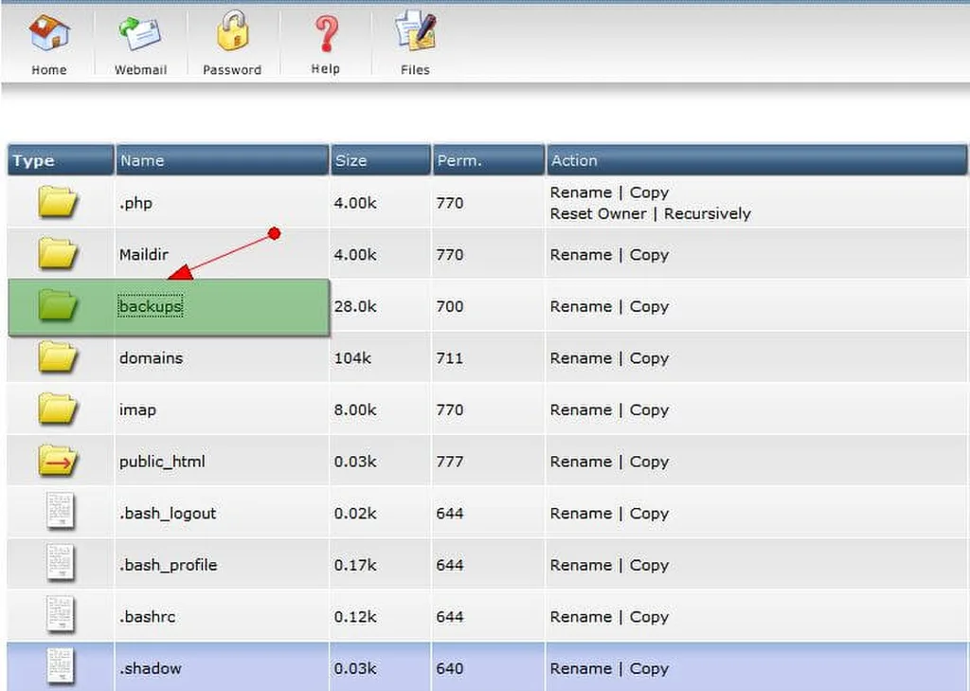Image resolution: width=970 pixels, height=691 pixels.
Task: Copy the .bash_logout file
Action: point(649,514)
